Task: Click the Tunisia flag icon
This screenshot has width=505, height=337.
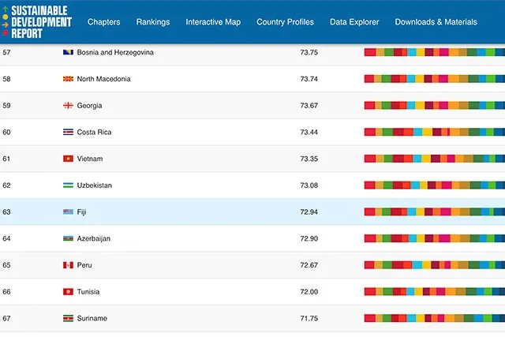Action: [x=68, y=291]
